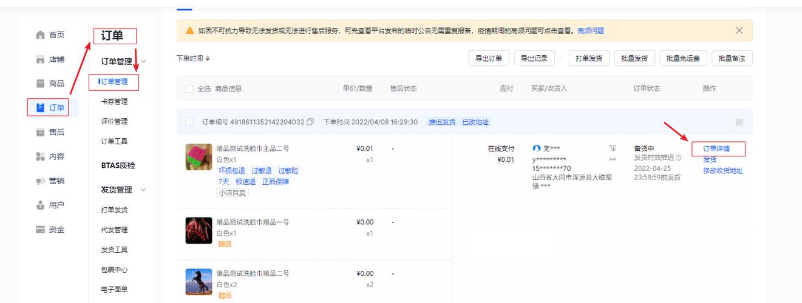802x303 pixels.
Task: Click the 备货中 order status
Action: (644, 148)
